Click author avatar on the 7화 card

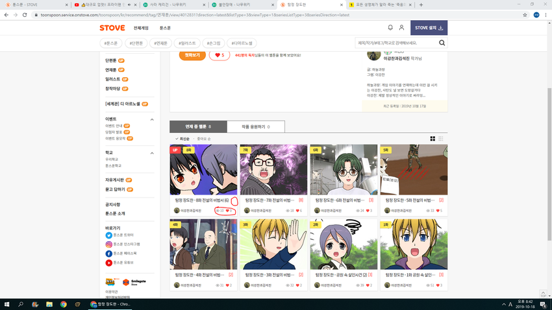coord(247,211)
